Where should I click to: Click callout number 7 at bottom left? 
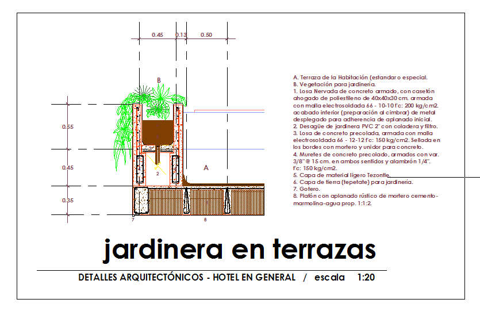[133, 220]
